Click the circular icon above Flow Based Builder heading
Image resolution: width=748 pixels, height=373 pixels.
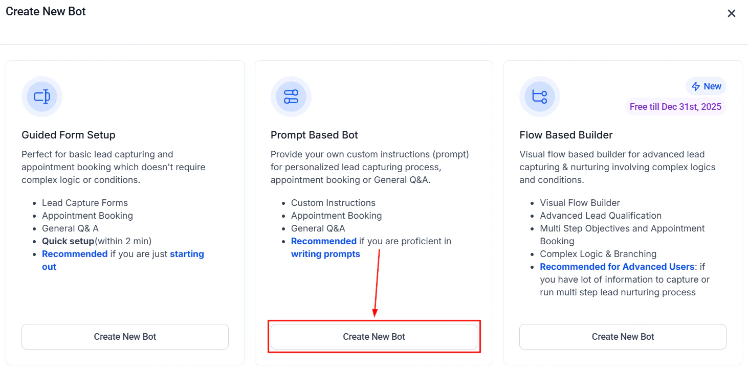539,96
